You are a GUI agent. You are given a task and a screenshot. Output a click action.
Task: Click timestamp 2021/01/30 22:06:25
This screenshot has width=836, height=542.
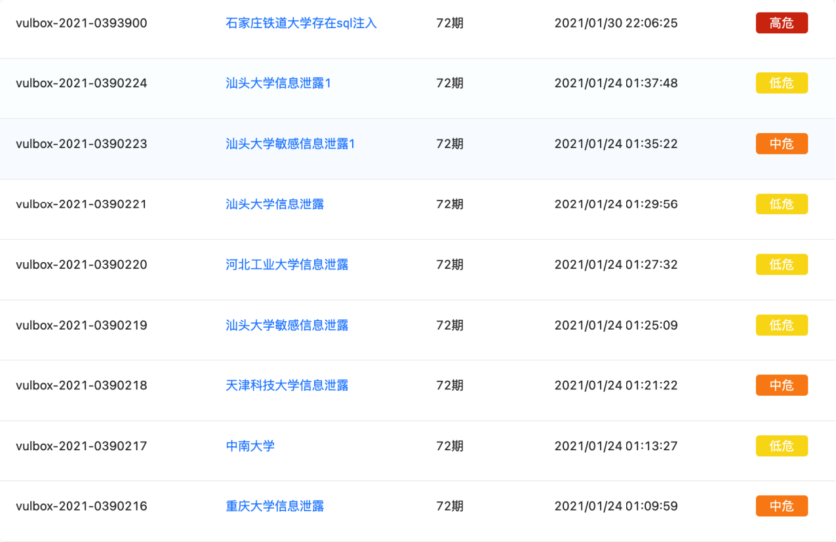point(616,23)
